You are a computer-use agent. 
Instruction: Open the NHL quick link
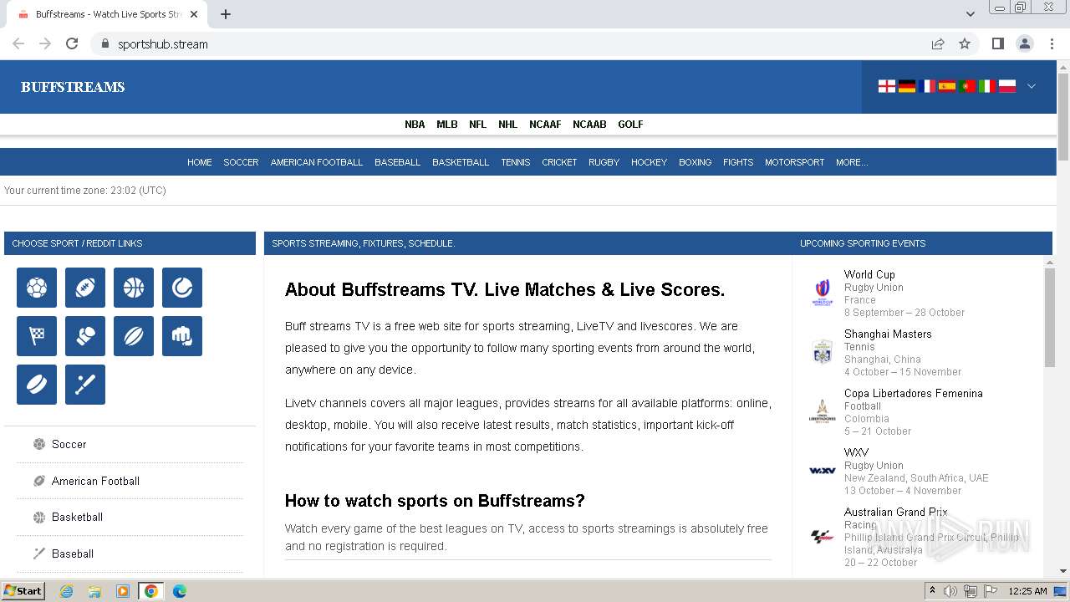click(508, 125)
